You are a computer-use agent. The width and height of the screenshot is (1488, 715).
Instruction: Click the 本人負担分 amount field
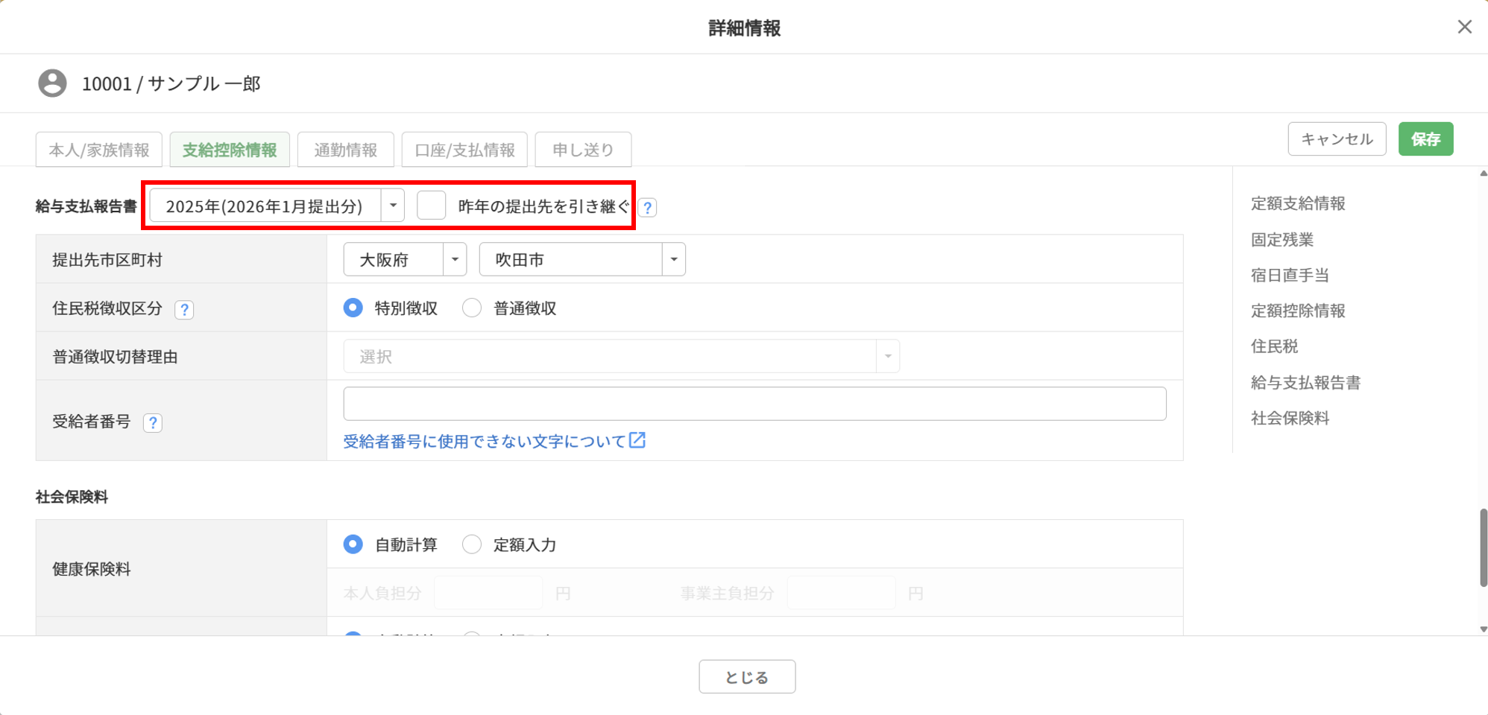click(488, 593)
